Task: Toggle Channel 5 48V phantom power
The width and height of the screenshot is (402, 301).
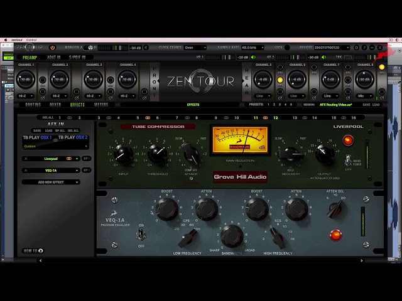Action: point(280,67)
